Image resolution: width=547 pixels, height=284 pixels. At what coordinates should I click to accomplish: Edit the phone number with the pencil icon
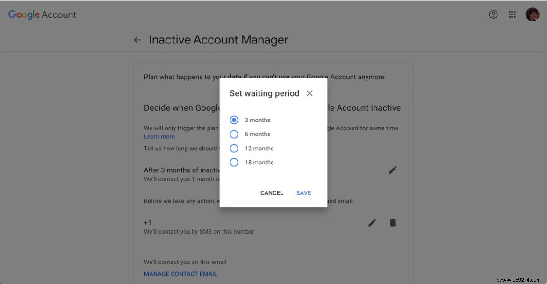click(372, 222)
